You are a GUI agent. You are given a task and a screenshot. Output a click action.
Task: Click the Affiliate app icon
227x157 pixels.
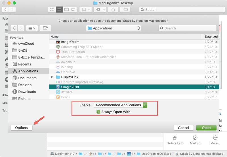[58, 92]
